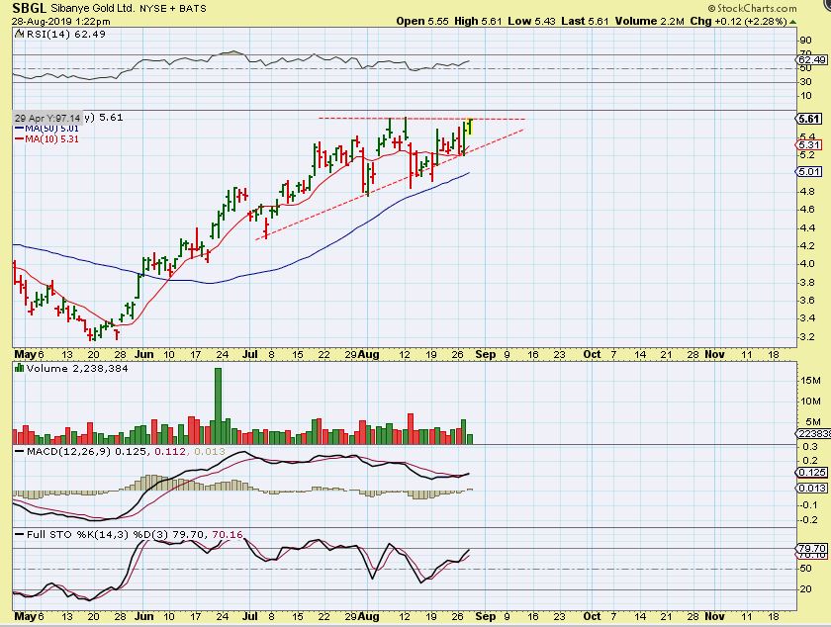Click the MA(10) 5.31 legend entry
The image size is (831, 627).
tap(46, 138)
